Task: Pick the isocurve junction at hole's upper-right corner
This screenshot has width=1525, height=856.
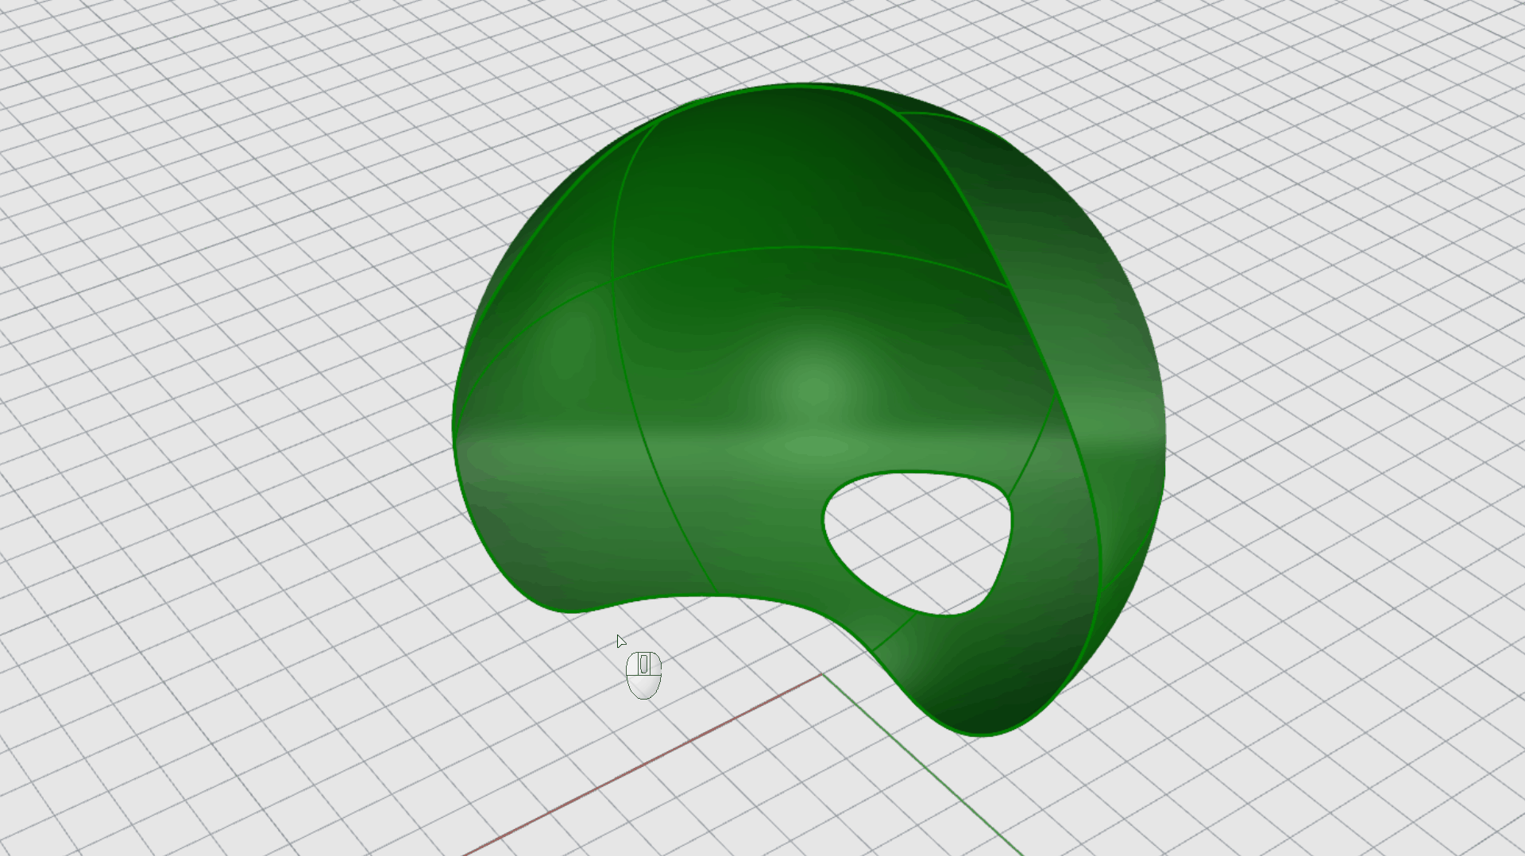Action: coord(1009,496)
